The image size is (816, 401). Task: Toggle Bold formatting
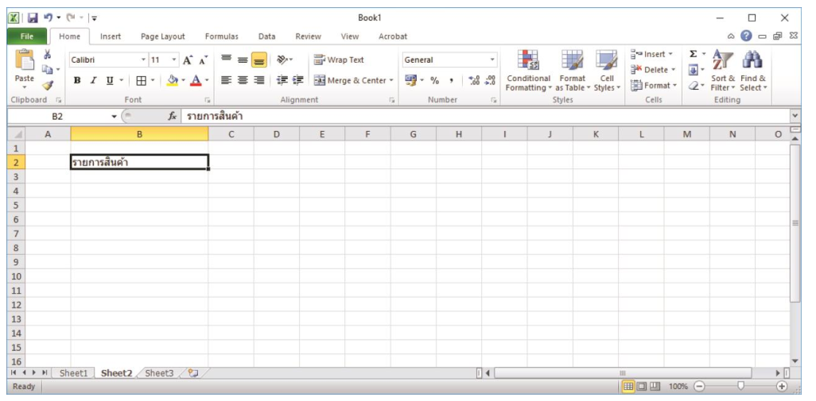(77, 80)
